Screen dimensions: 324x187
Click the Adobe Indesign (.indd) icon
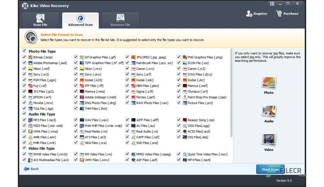tap(82, 97)
